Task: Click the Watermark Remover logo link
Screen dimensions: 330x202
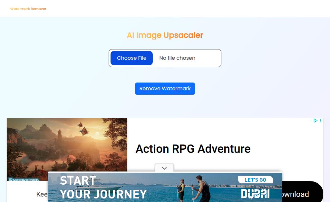Action: (28, 9)
